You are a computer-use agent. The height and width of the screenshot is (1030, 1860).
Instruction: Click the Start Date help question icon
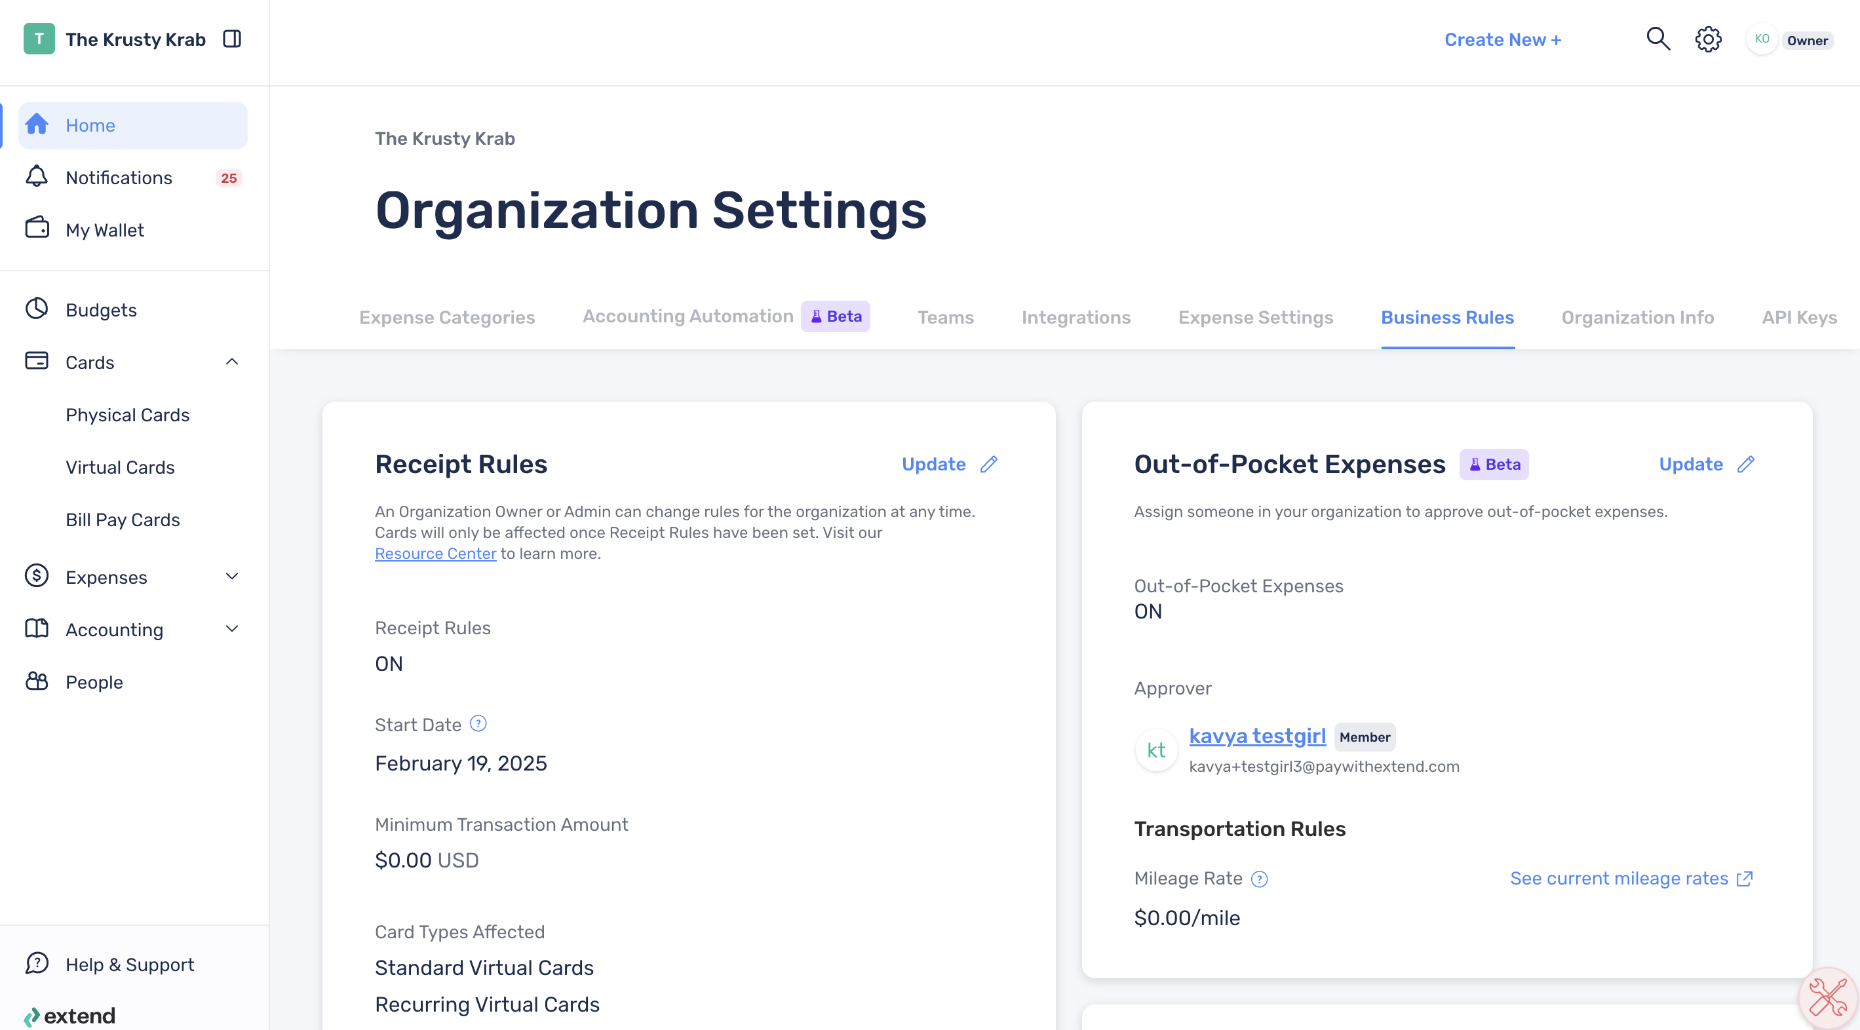[x=478, y=724]
